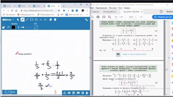Click the save icon in Acrobat toolbar
Image resolution: width=173 pixels, height=97 pixels.
click(92, 17)
